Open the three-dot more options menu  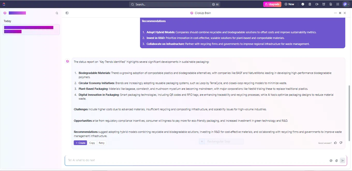coord(335,13)
